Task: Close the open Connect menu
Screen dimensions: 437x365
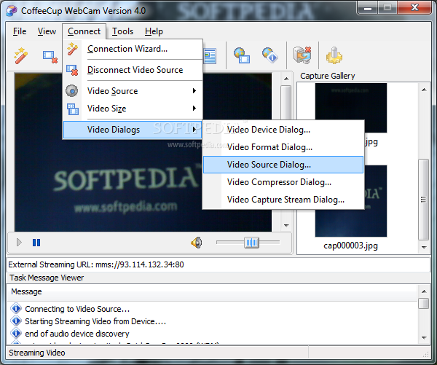Action: pos(84,31)
